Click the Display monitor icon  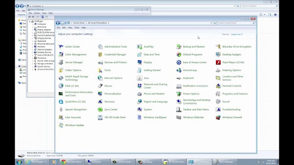click(140, 62)
